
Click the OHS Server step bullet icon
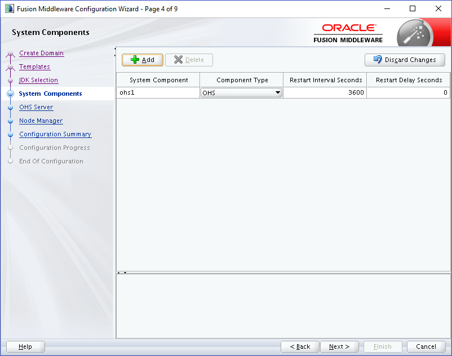tap(10, 108)
